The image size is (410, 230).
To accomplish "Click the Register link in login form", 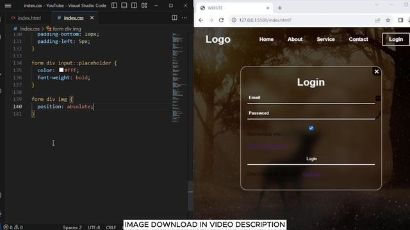I will (x=311, y=174).
